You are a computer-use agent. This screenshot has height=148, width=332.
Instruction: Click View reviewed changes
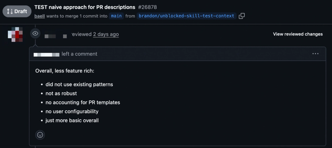coord(298,34)
